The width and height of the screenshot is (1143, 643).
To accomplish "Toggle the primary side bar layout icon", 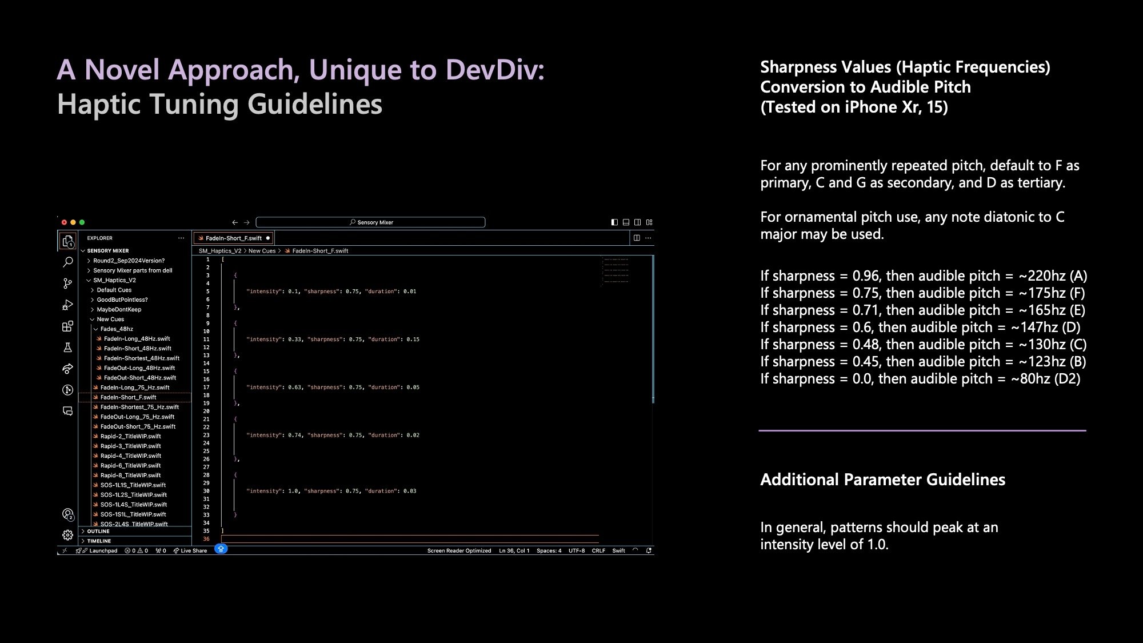I will coord(614,222).
